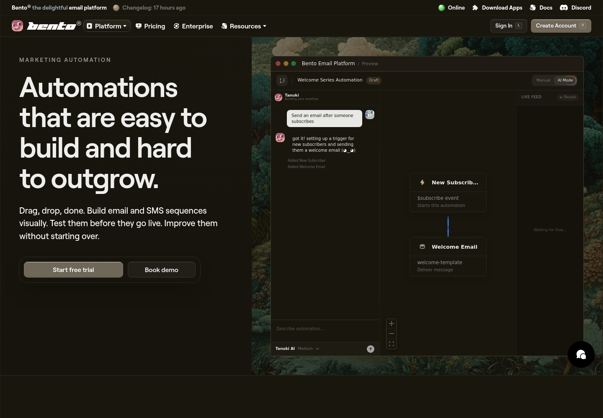
Task: Click the Pricing nav icon
Action: click(139, 26)
